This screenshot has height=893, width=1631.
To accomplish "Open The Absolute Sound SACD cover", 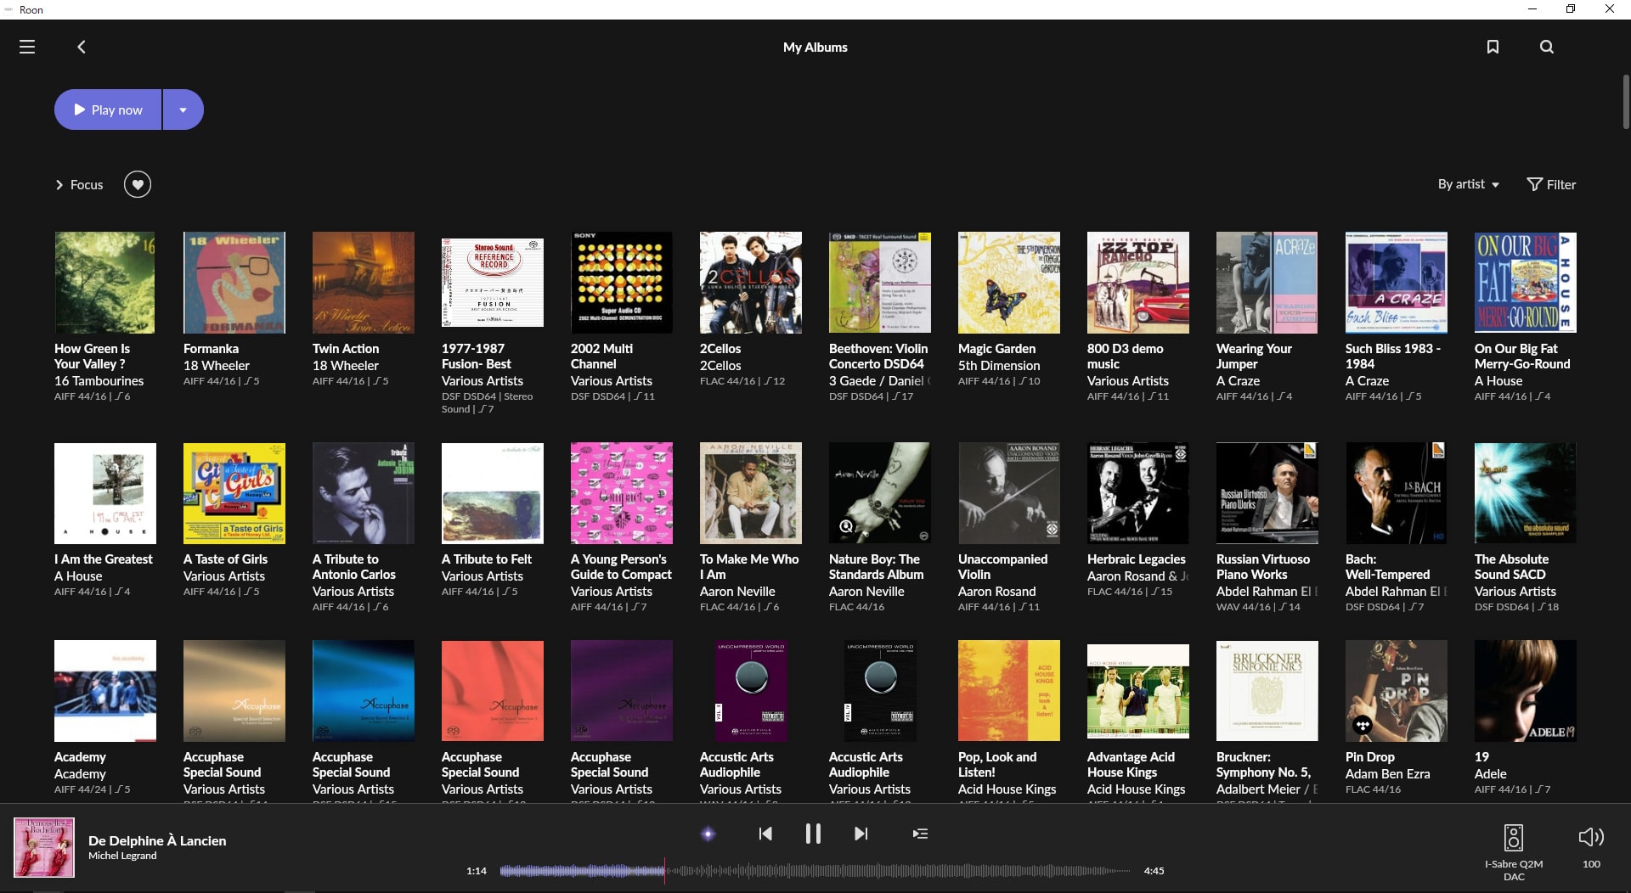I will [x=1526, y=493].
